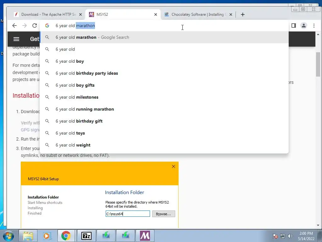Screen dimensions: 322x242
Task: Click 'Start Menu shortcuts' setup step
Action: (x=45, y=203)
